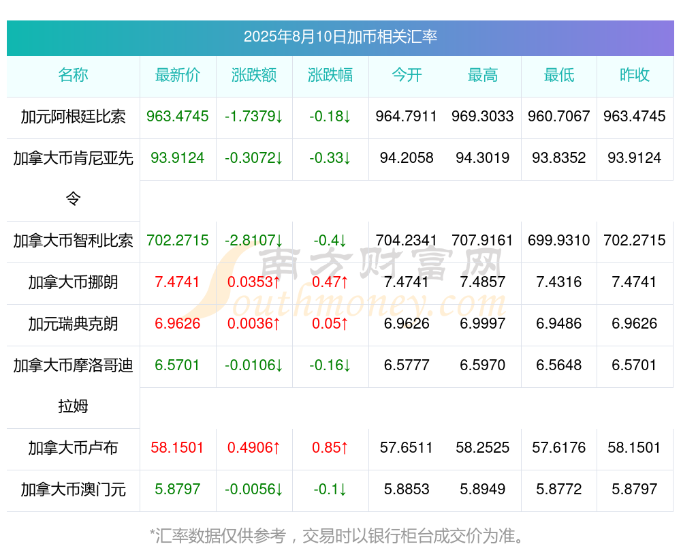Image resolution: width=681 pixels, height=557 pixels.
Task: Select the 最高 column header
Action: pos(483,75)
